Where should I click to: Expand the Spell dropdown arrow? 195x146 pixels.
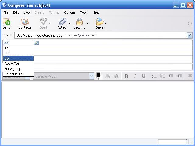click(49, 23)
